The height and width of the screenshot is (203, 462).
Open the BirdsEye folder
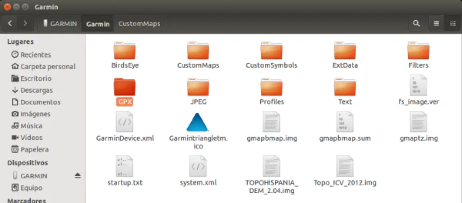(x=125, y=50)
